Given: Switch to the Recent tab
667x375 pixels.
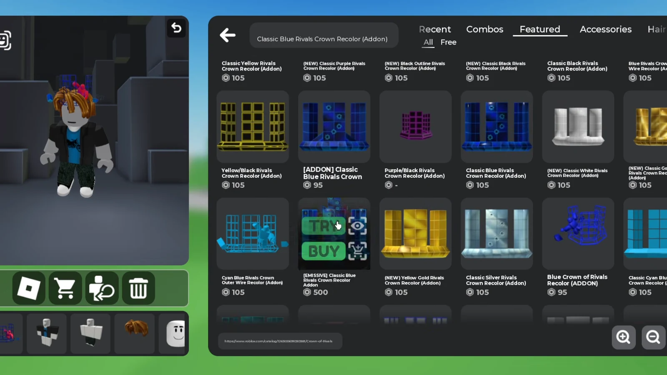Looking at the screenshot, I should coord(435,29).
